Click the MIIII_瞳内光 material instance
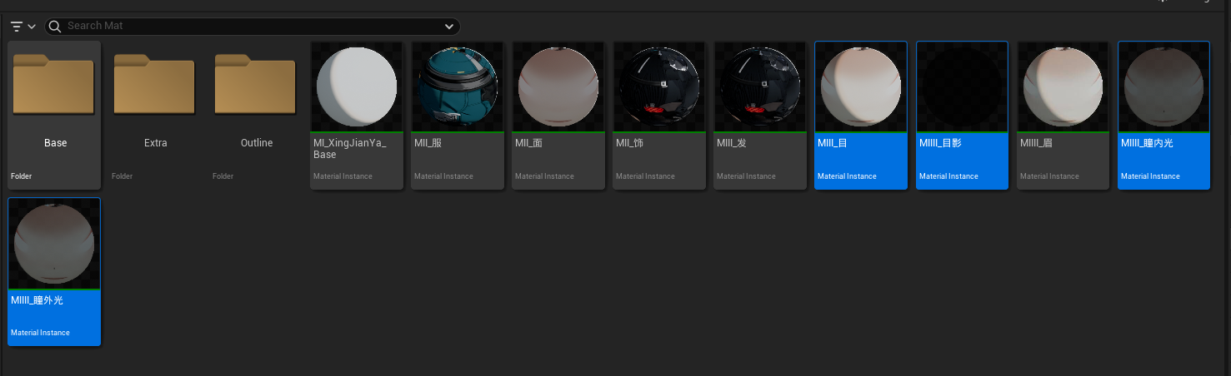Screen dimensions: 1231x376 [x=1163, y=87]
